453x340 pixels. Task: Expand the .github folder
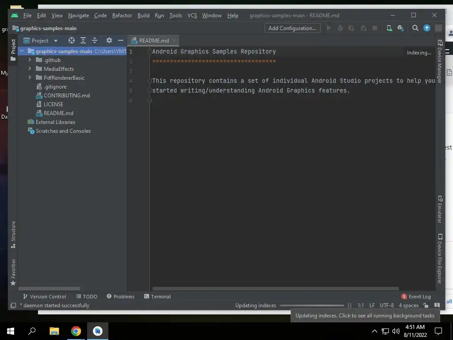30,60
